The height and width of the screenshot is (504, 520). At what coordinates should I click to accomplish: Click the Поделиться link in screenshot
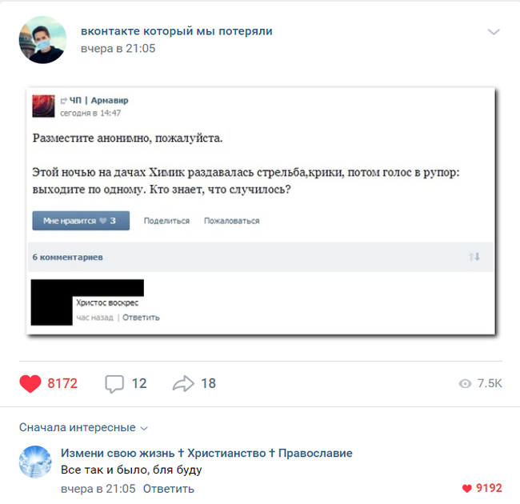click(166, 221)
